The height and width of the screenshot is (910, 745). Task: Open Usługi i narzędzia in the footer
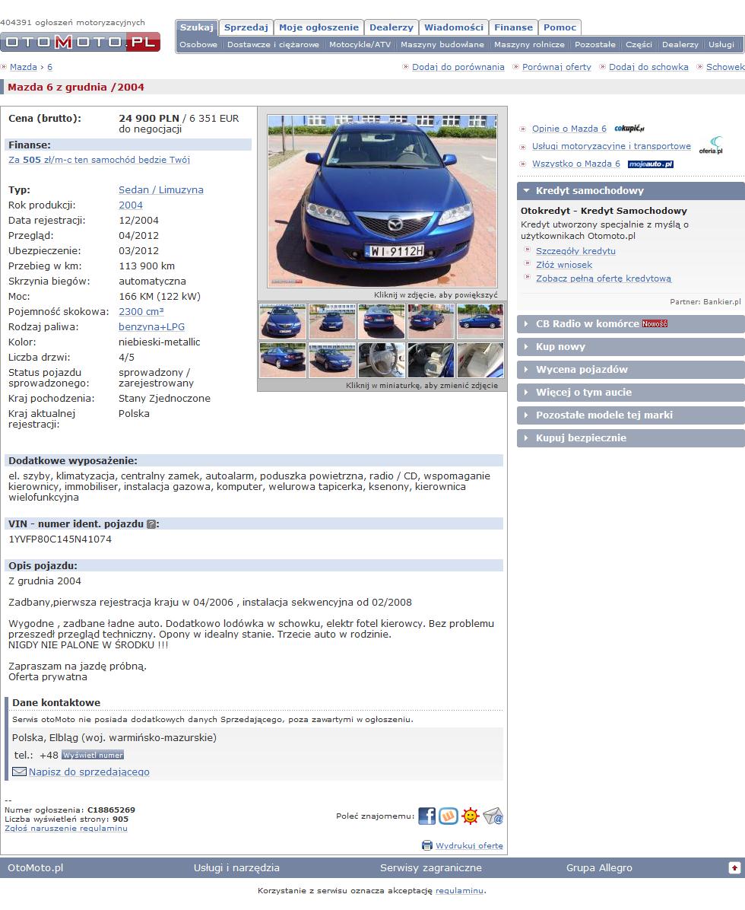click(236, 867)
